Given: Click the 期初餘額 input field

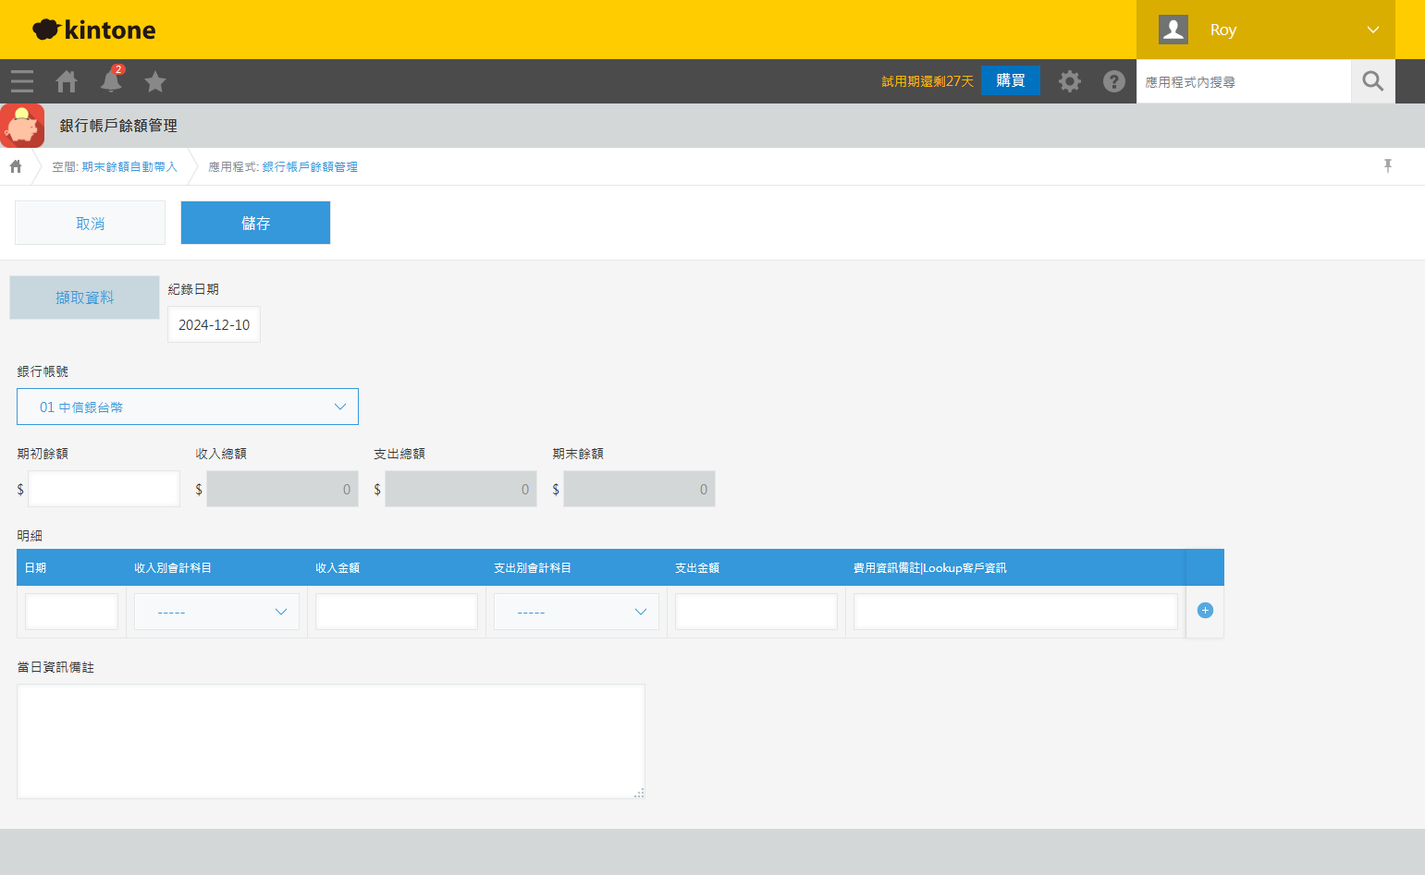Looking at the screenshot, I should click(104, 489).
